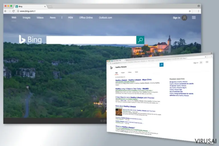Click the 'healthy lifestyle' search field in results window
This screenshot has width=219, height=146.
[x=137, y=66]
